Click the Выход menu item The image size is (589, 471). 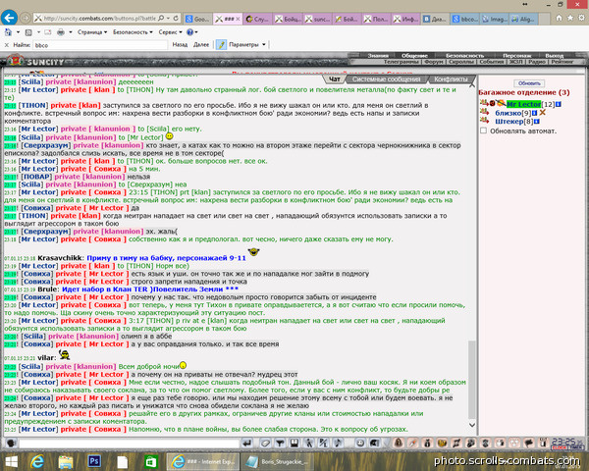[555, 56]
